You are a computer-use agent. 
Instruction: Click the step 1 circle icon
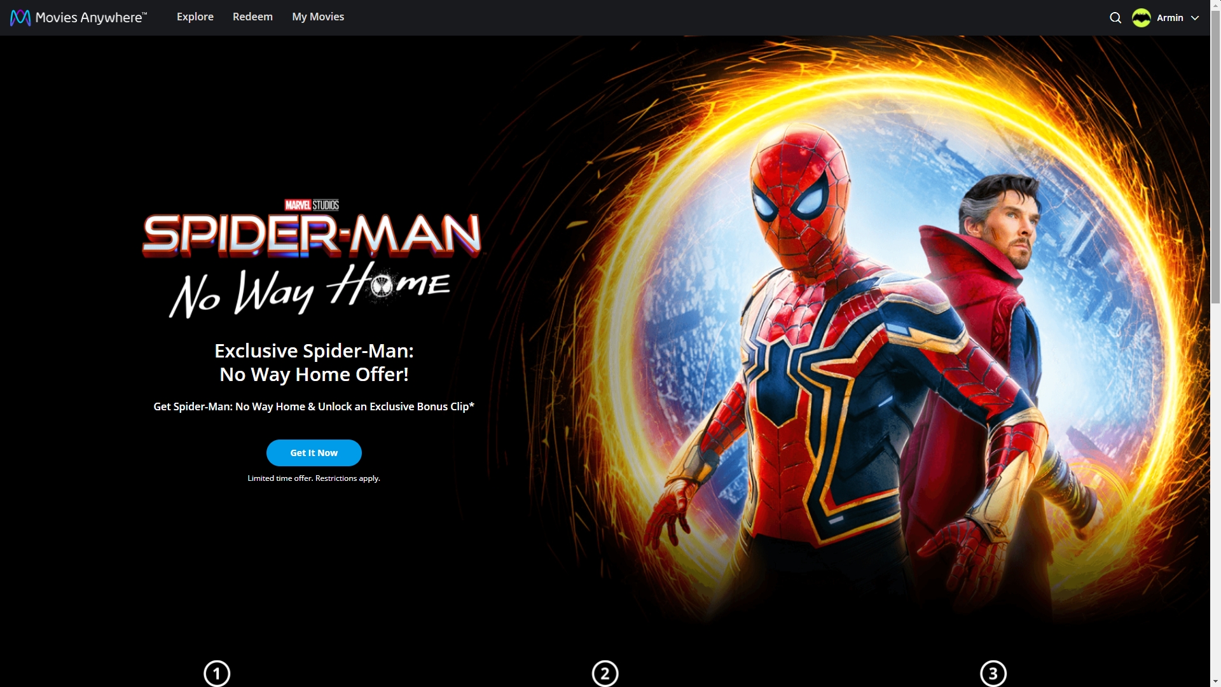[x=217, y=673]
